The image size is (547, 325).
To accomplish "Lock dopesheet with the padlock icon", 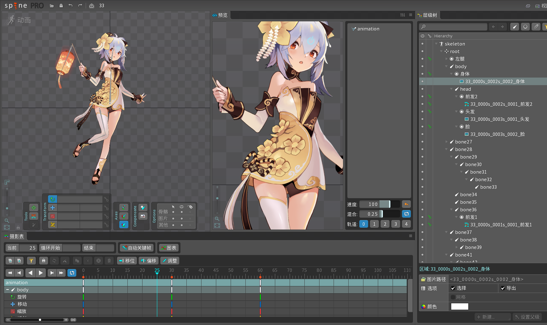I will click(44, 261).
